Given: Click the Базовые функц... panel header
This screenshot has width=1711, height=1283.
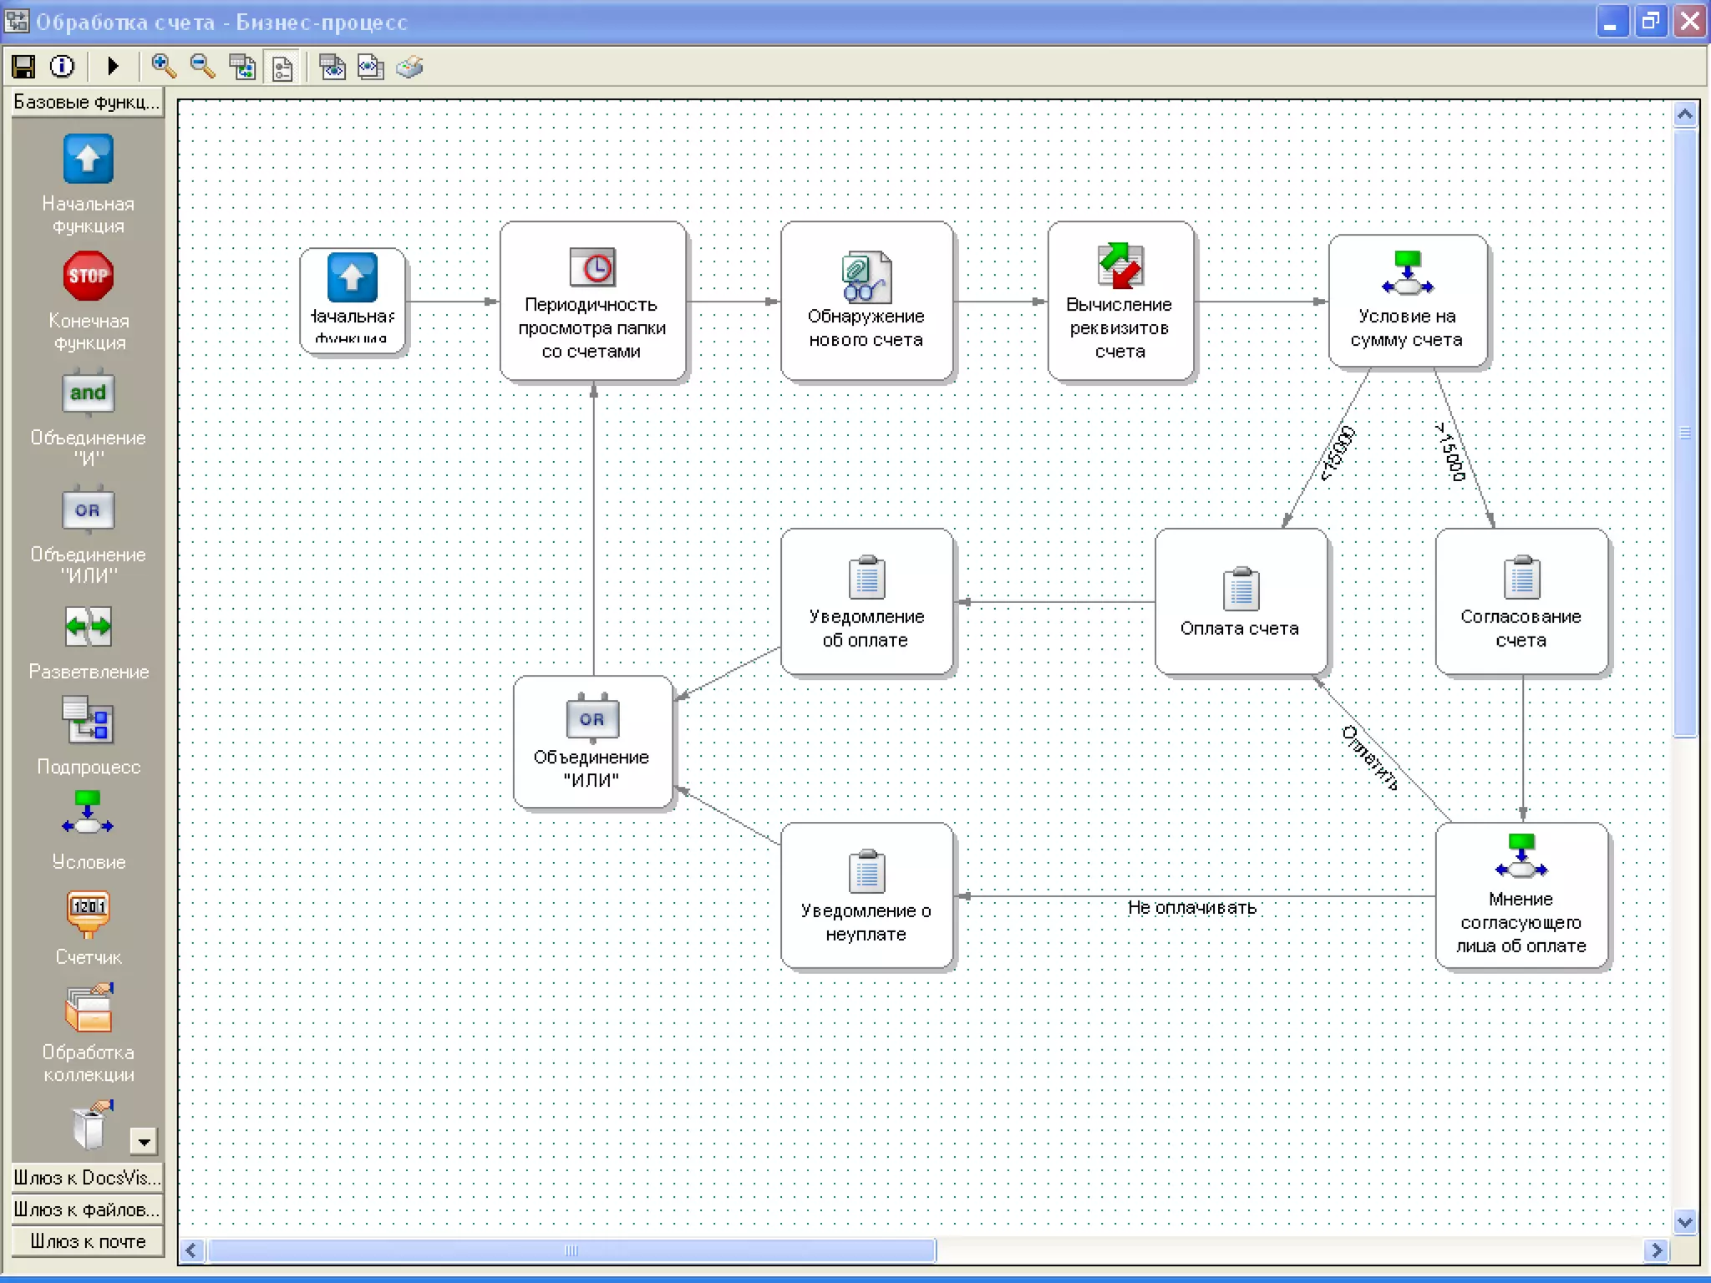Looking at the screenshot, I should pyautogui.click(x=87, y=102).
